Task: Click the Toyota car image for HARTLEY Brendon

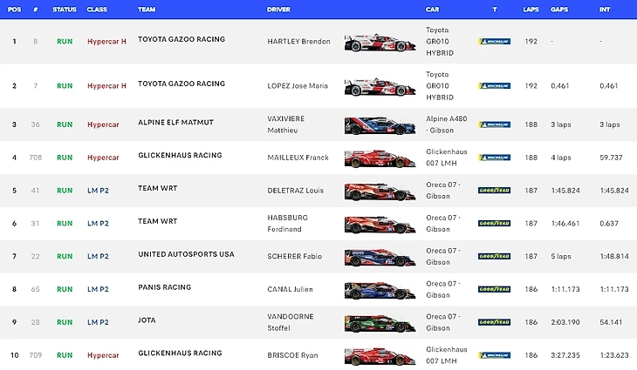Action: 380,43
